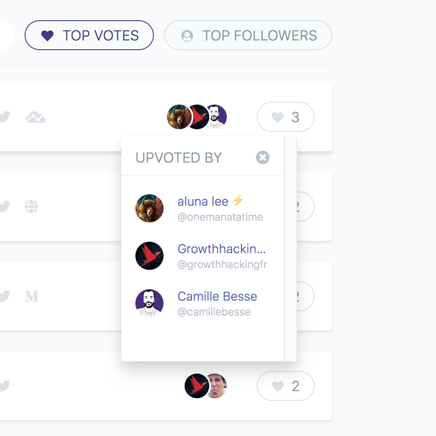Click Twitter bird icon in bottom row

pyautogui.click(x=4, y=385)
